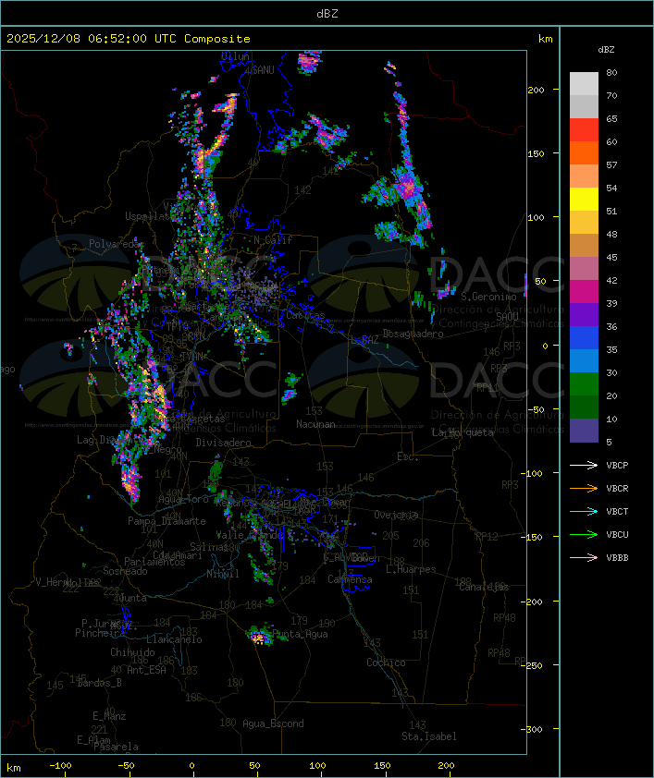Click the Agua_Toro map label
This screenshot has width=654, height=778.
tap(183, 499)
